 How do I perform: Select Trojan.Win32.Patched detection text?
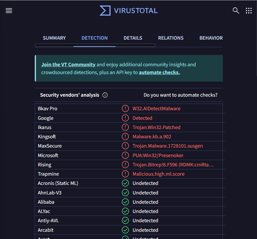[156, 127]
